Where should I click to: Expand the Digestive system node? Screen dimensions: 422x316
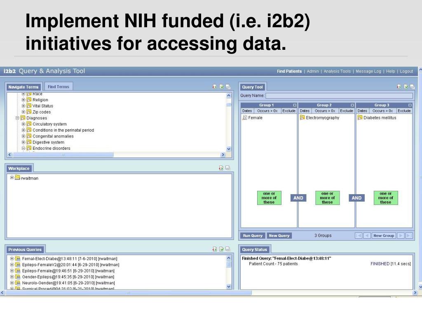(x=23, y=142)
